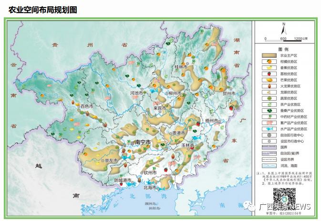This screenshot has width=321, height=221.
Task: Click the 水产品产业优势区 legend label text
Action: (294, 129)
